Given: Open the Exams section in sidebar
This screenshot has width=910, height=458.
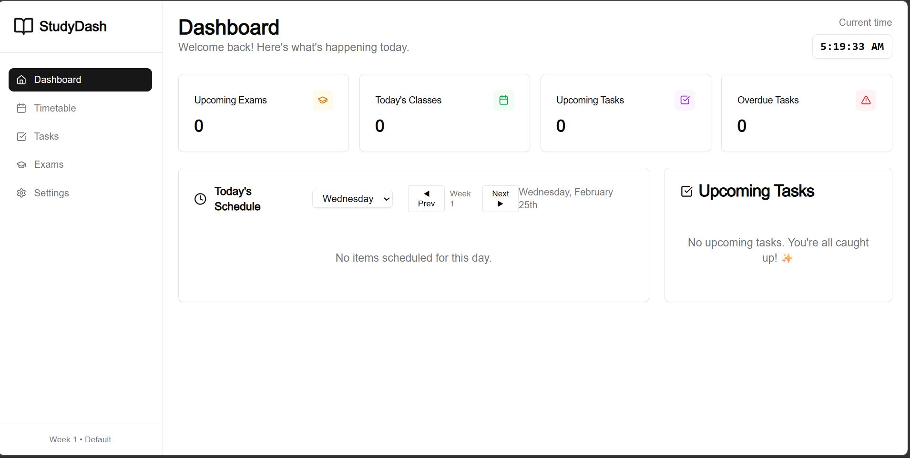Looking at the screenshot, I should (49, 164).
